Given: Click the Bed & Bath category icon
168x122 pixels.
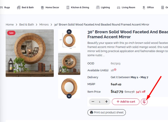Looking at the screenshot, I should pyautogui.click(x=19, y=7).
